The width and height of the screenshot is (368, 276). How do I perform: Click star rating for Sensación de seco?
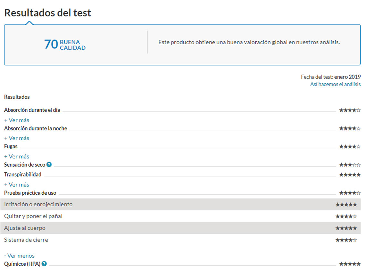click(350, 165)
